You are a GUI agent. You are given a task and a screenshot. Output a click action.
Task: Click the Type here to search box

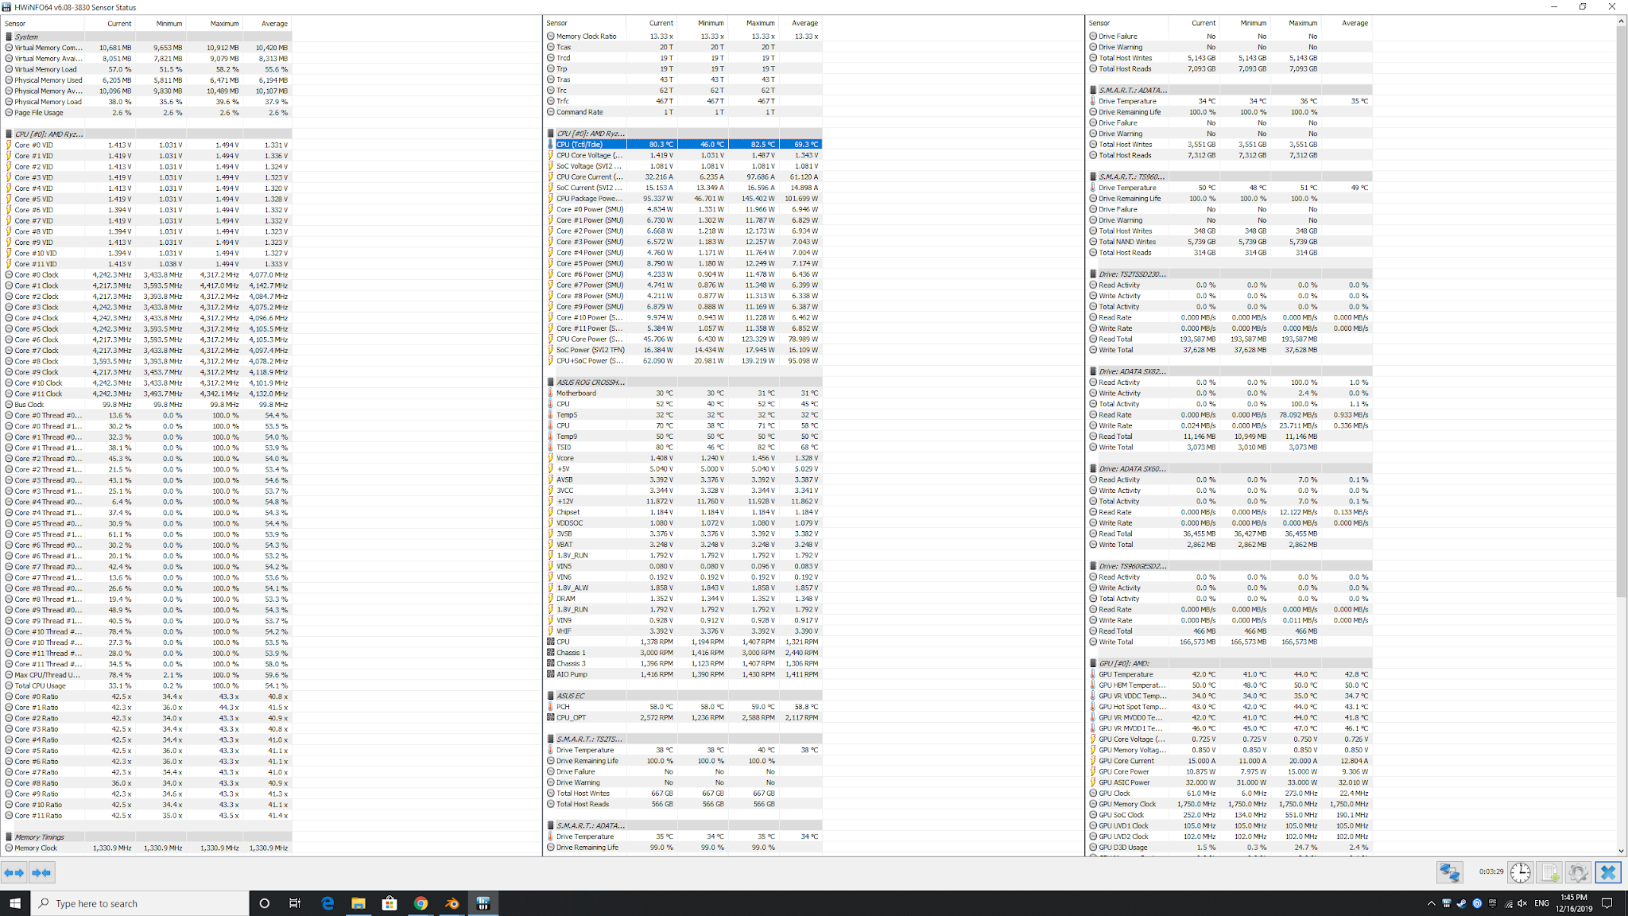tap(140, 903)
